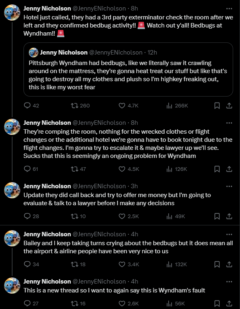The width and height of the screenshot is (240, 309).
Task: Repost the tweet with 47 reposts
Action: click(x=79, y=169)
